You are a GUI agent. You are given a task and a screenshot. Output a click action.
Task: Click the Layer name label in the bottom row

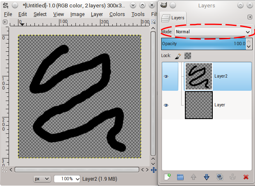tap(220, 105)
